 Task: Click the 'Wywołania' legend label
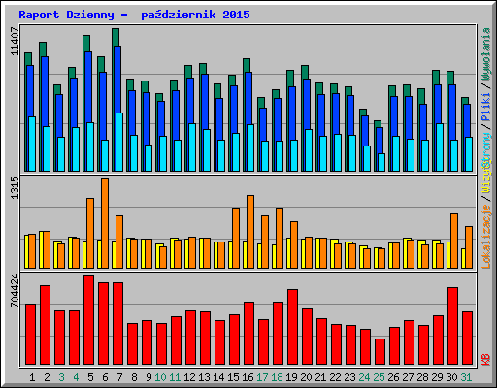(x=485, y=54)
